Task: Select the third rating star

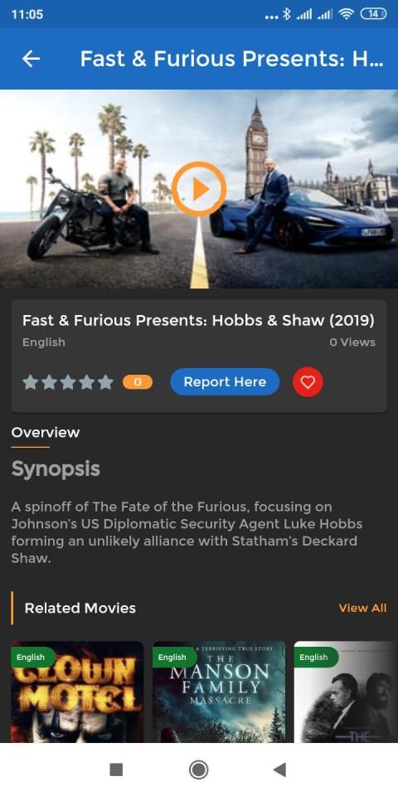Action: pyautogui.click(x=68, y=382)
